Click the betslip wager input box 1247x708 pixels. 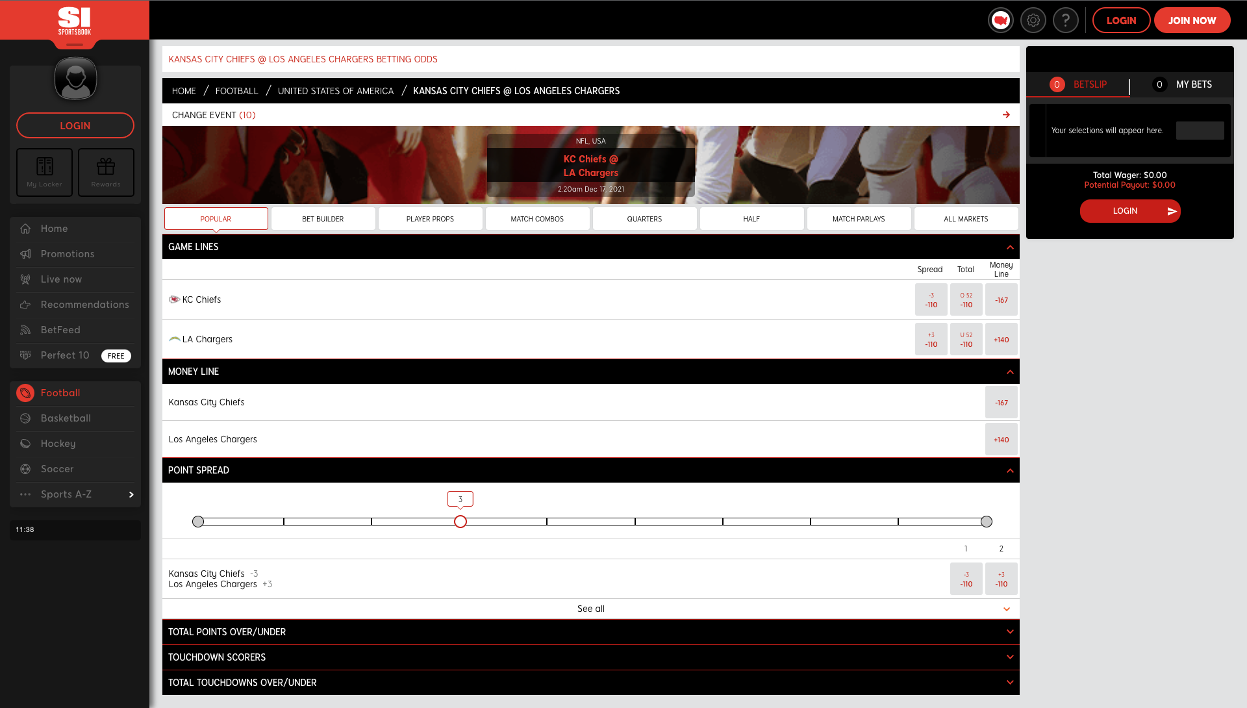click(1200, 131)
